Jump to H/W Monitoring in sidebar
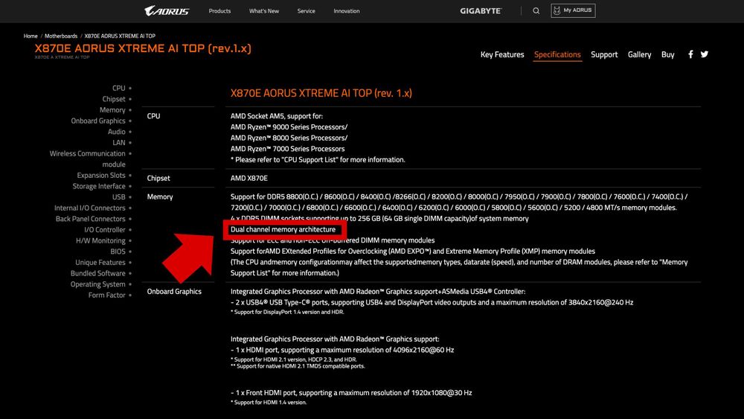Image resolution: width=744 pixels, height=419 pixels. coord(100,241)
